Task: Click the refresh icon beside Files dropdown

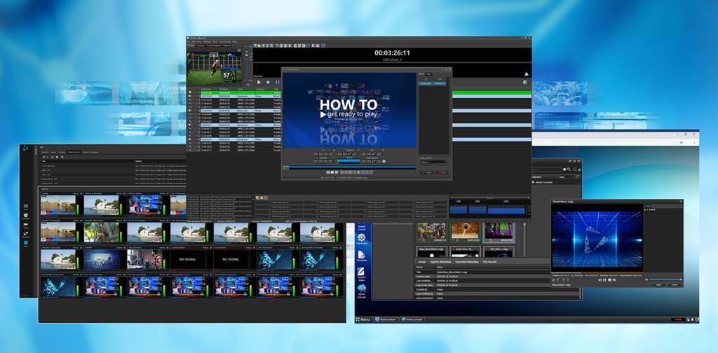Action: point(578,177)
